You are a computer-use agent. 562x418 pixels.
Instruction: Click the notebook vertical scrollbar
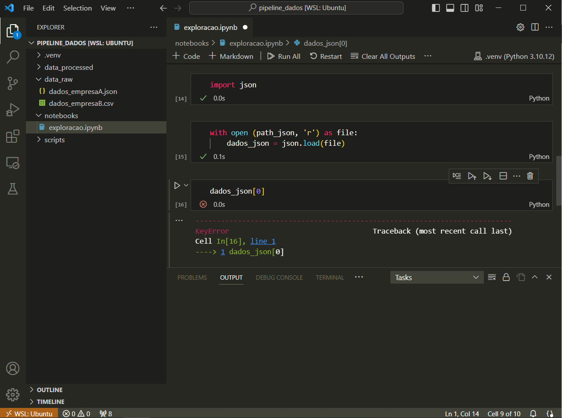click(559, 180)
